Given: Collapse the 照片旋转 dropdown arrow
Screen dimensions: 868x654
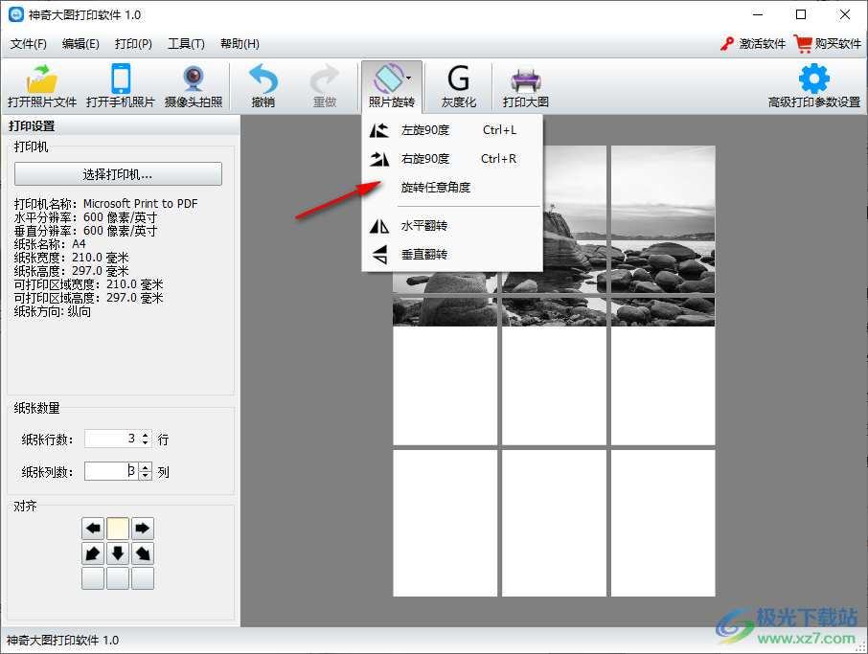Looking at the screenshot, I should pyautogui.click(x=409, y=77).
